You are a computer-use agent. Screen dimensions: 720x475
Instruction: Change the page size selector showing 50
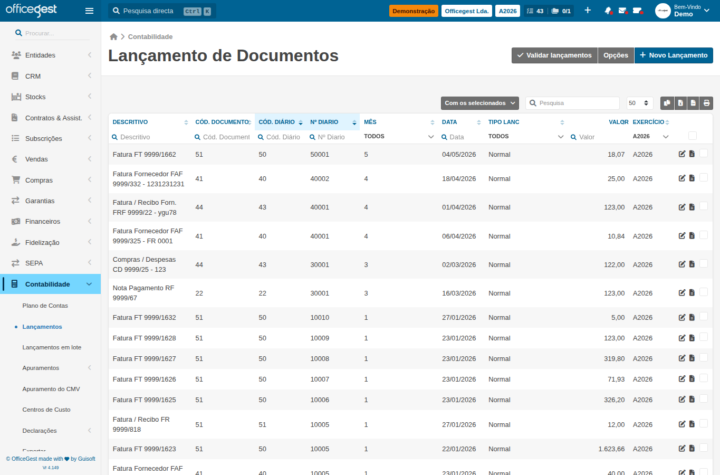coord(640,103)
